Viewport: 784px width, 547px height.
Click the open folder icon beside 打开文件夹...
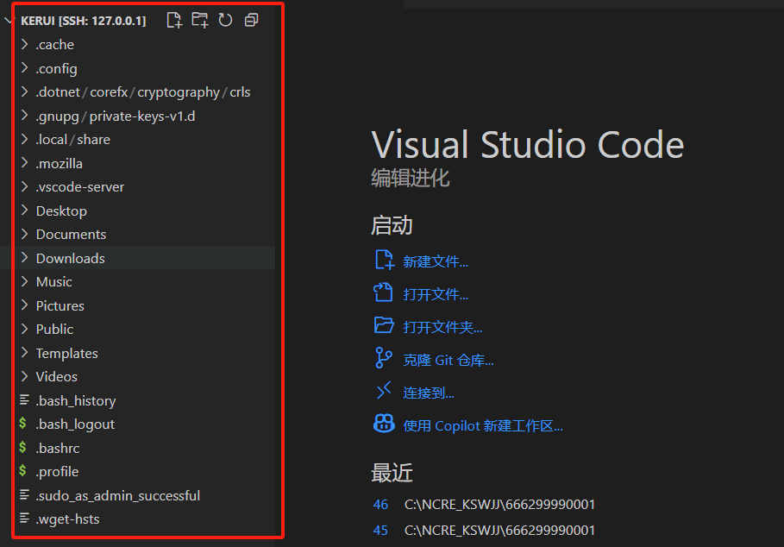coord(384,325)
